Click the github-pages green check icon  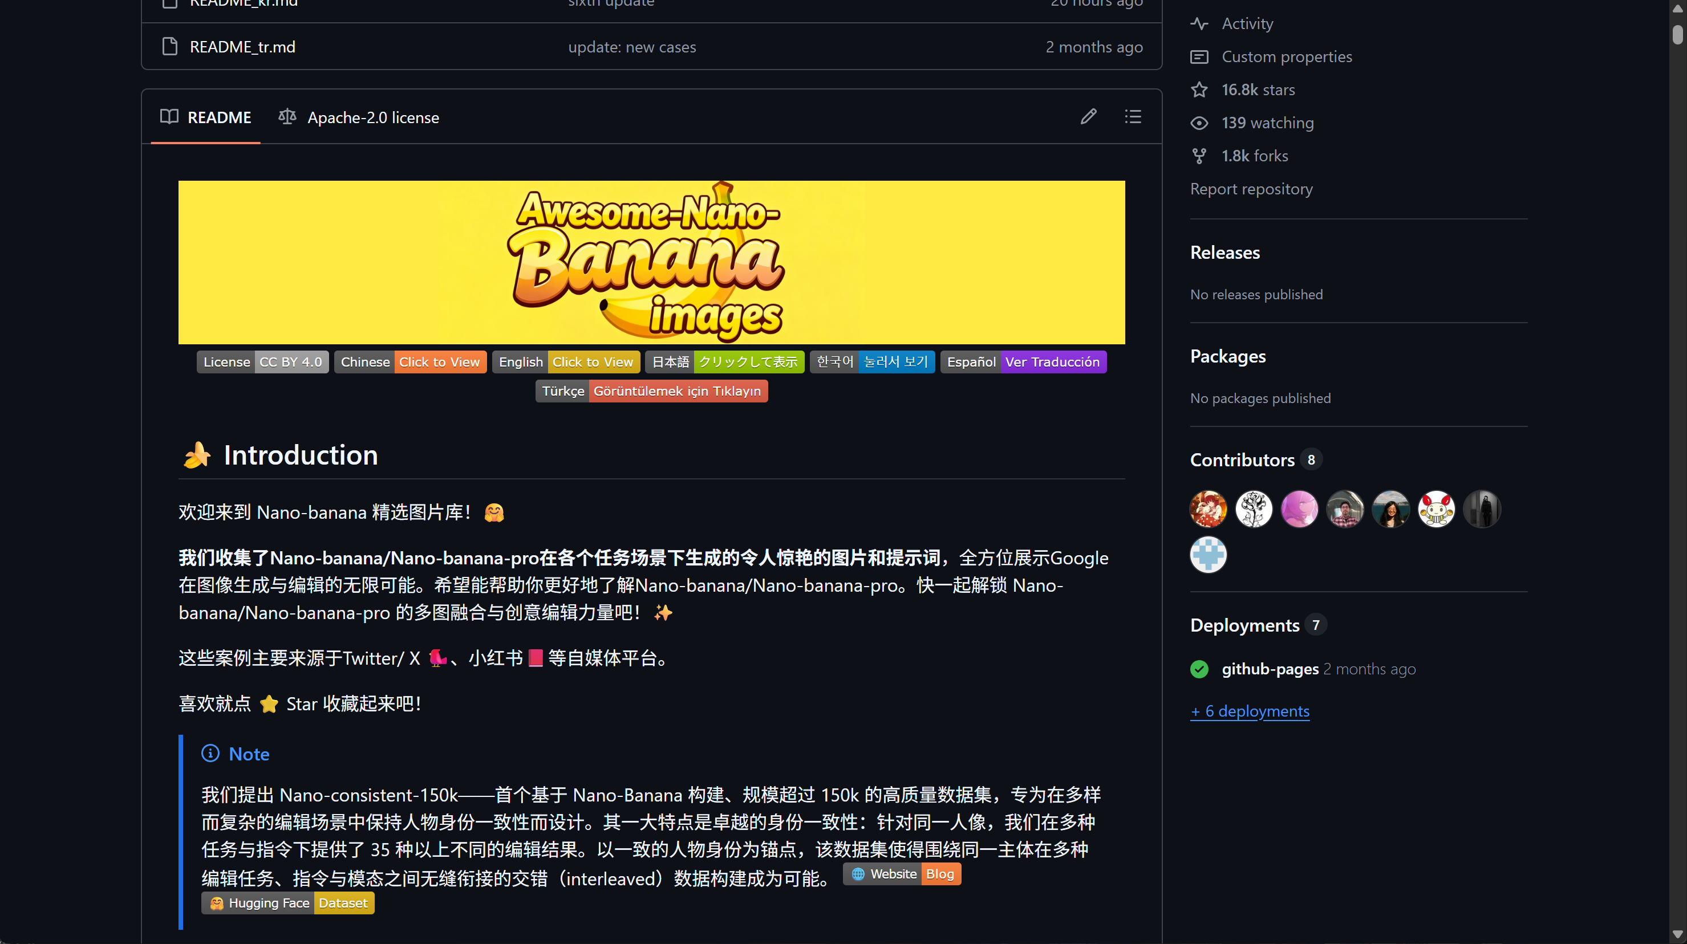[1199, 669]
